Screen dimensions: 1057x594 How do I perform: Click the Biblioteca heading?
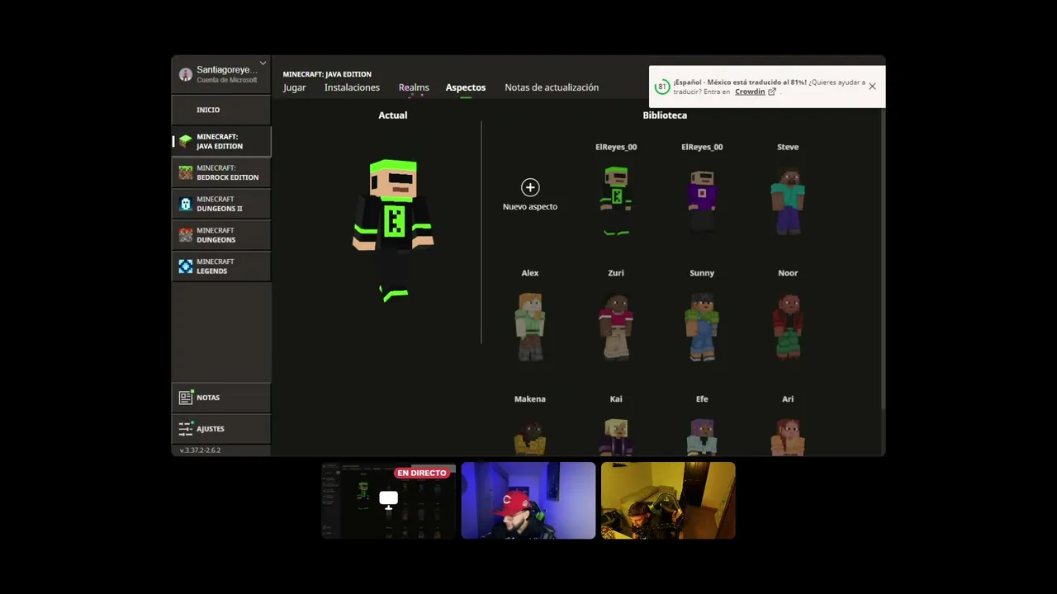(665, 115)
